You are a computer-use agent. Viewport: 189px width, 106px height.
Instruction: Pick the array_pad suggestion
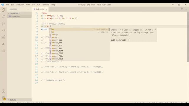click(79, 43)
